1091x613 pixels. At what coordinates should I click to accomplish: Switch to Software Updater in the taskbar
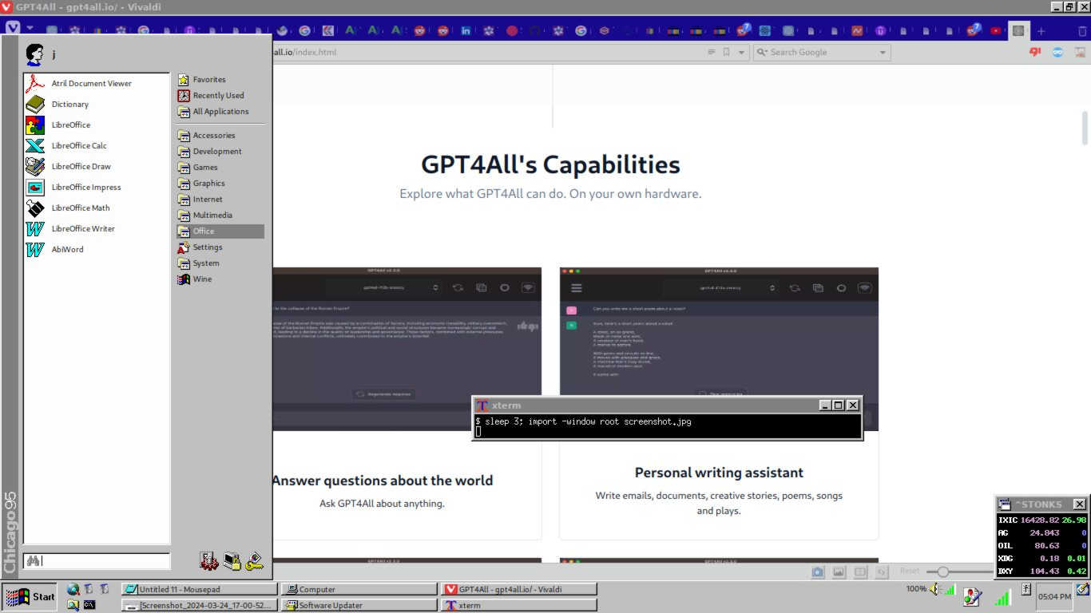[330, 605]
